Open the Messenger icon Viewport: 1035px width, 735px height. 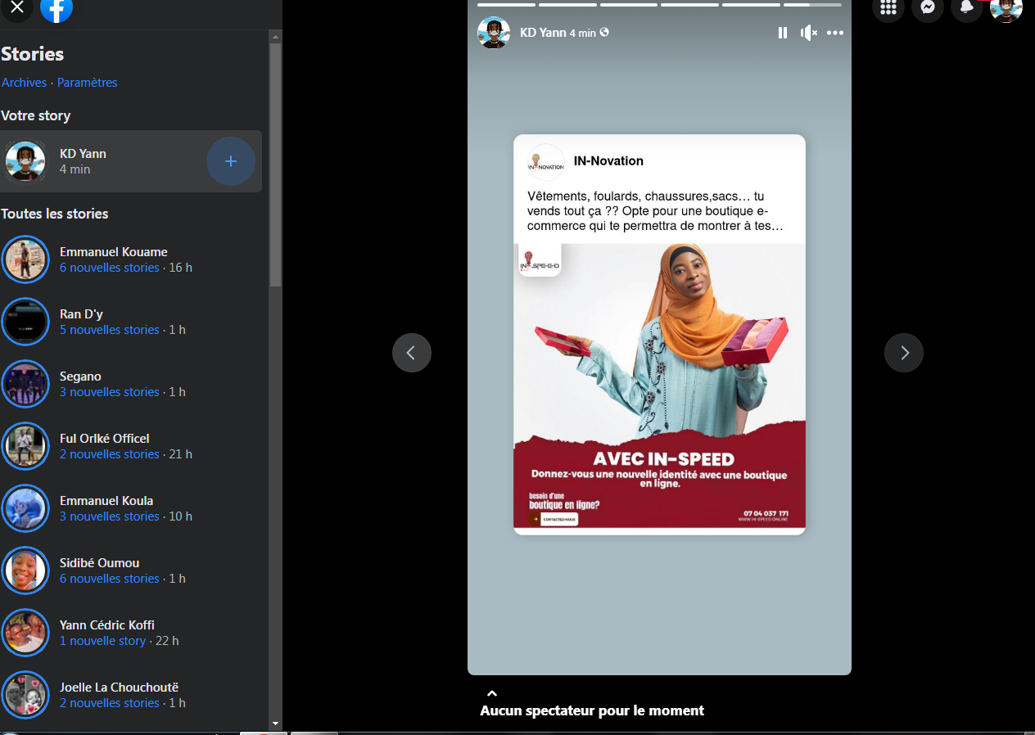coord(927,7)
